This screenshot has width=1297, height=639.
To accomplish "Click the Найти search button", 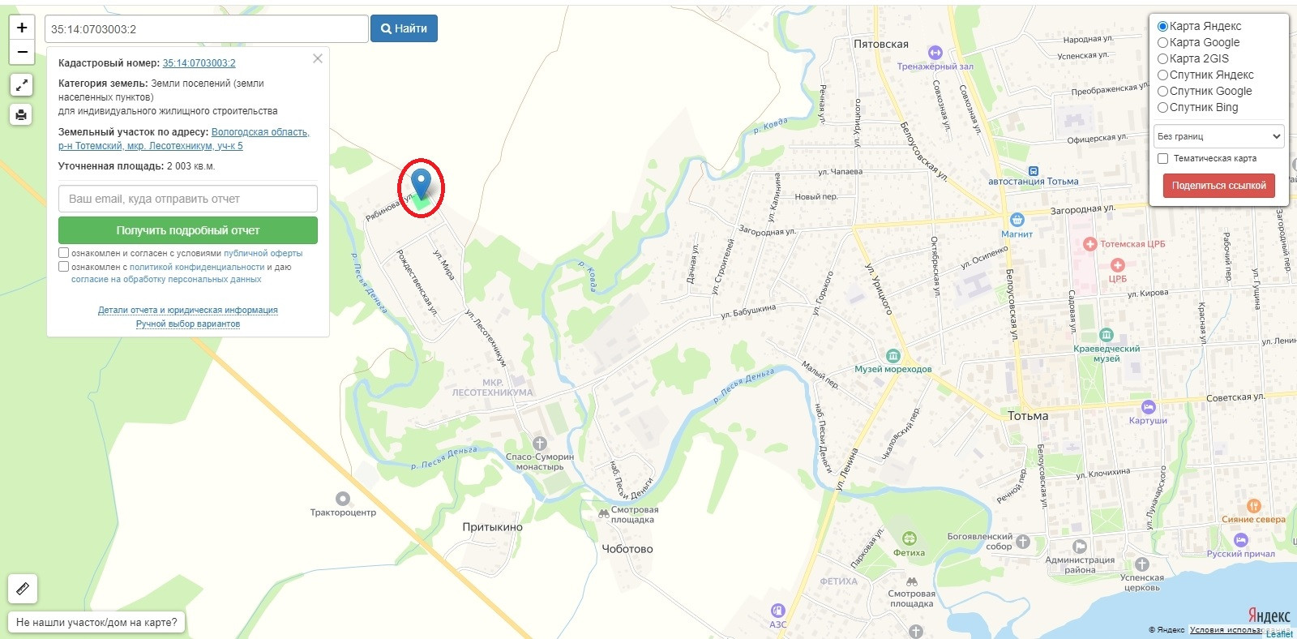I will click(x=404, y=28).
